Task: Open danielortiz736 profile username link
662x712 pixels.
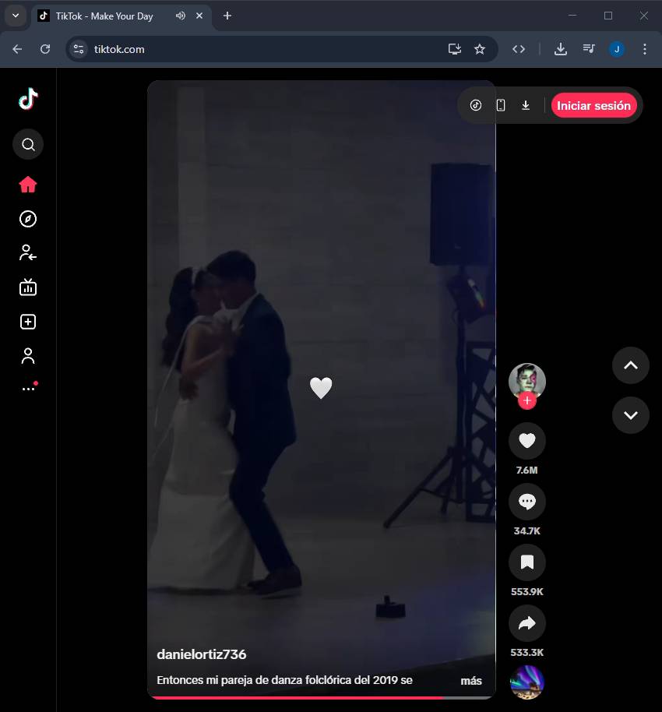Action: pos(201,654)
